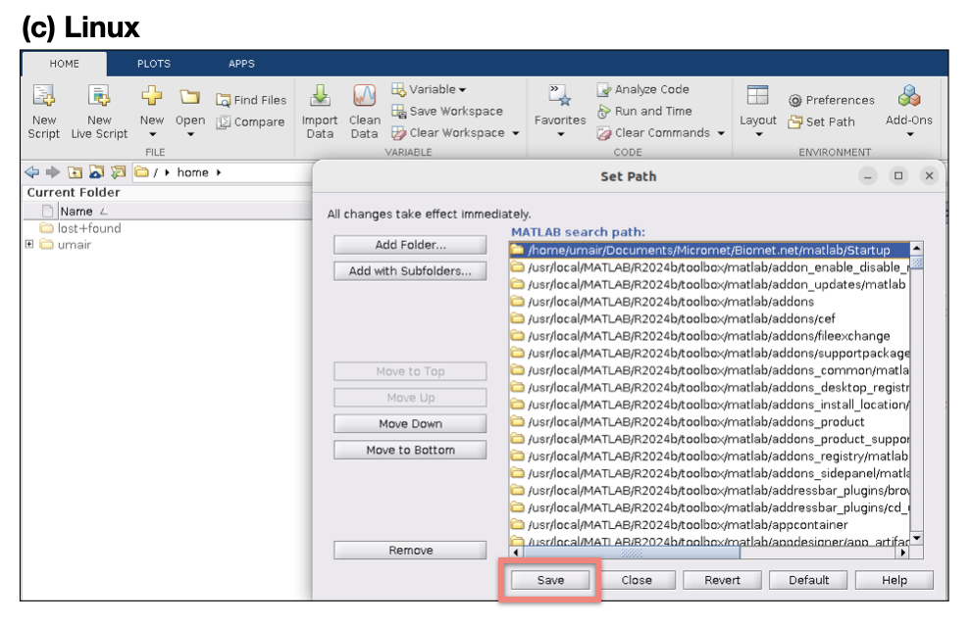The height and width of the screenshot is (624, 972).
Task: Open Help in Set Path dialog
Action: click(894, 580)
